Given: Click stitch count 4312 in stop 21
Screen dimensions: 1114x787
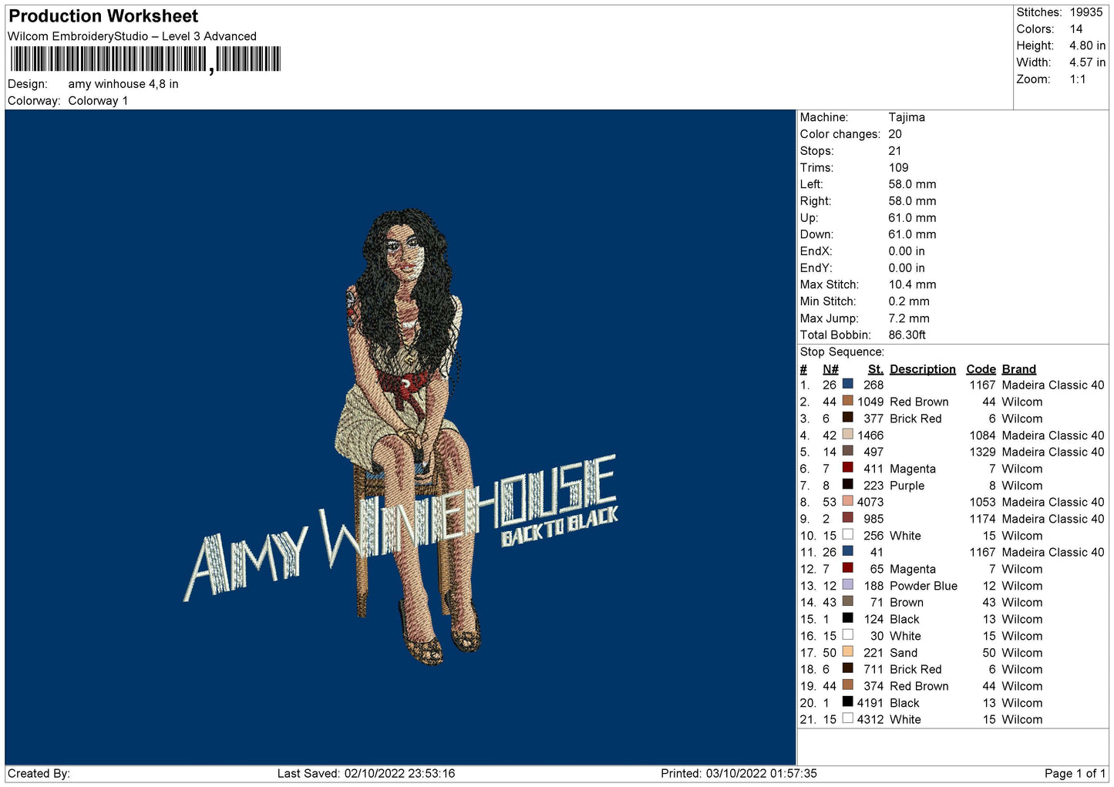Looking at the screenshot, I should [x=870, y=719].
